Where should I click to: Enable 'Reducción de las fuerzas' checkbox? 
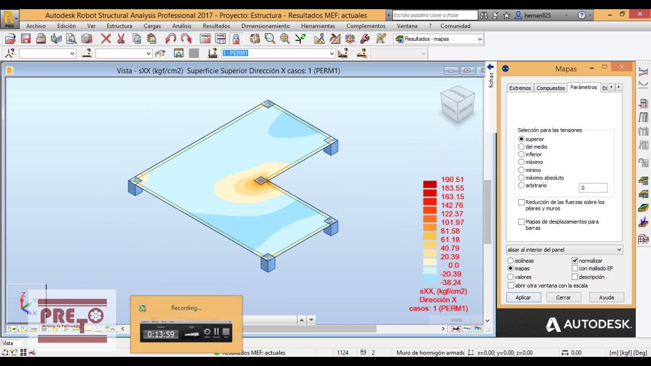click(x=521, y=202)
